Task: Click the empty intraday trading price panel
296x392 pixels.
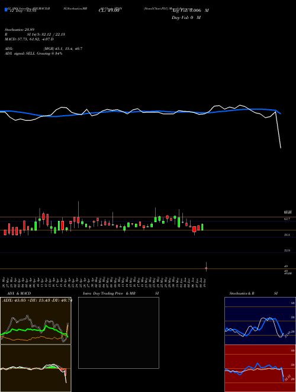Action: point(118,333)
